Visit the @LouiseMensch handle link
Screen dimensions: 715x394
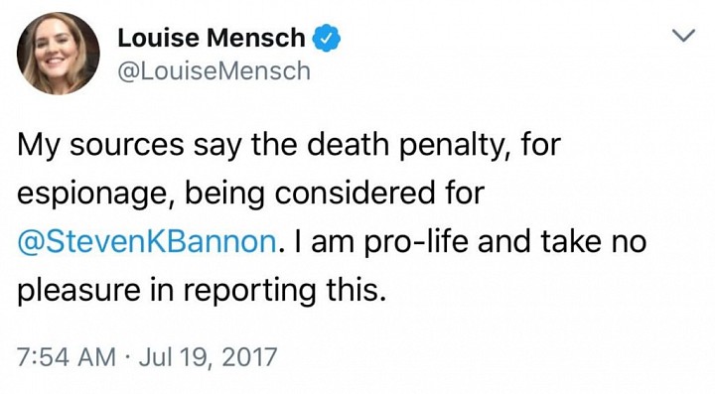tap(214, 71)
